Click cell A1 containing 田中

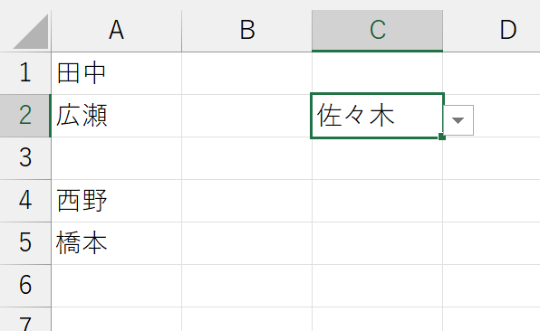point(116,73)
